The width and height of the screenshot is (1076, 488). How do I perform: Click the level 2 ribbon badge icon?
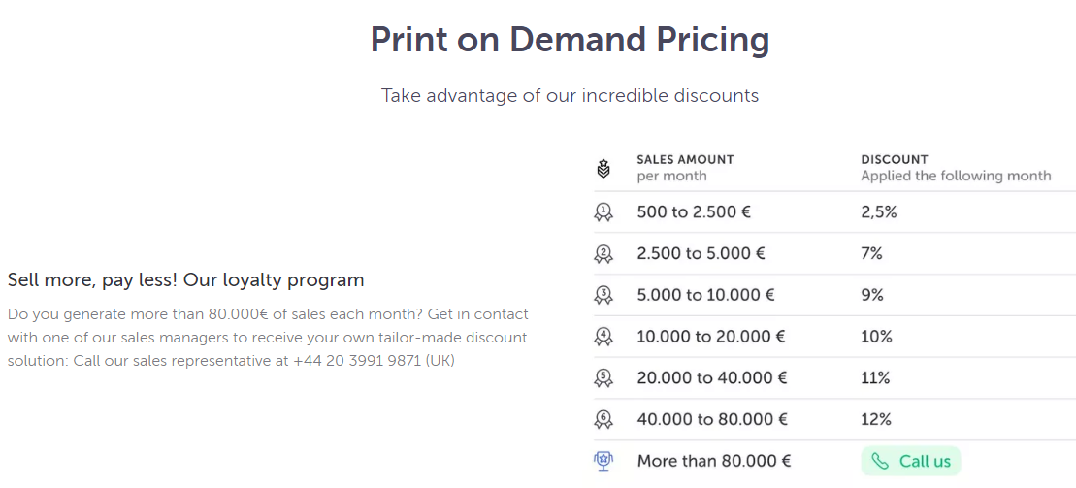click(x=603, y=254)
